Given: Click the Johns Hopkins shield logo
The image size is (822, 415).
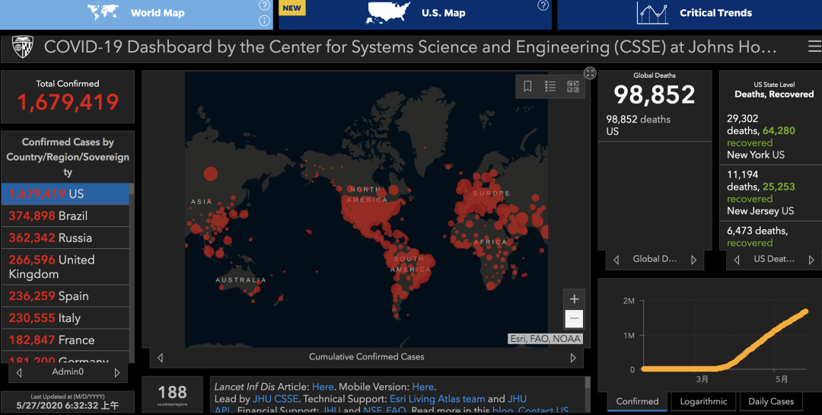Looking at the screenshot, I should click(x=23, y=46).
